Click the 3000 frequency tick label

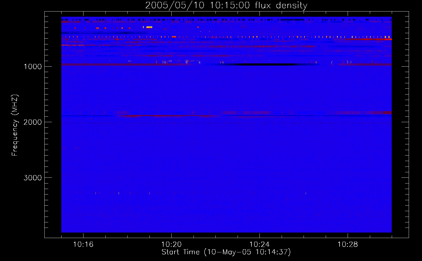click(x=33, y=178)
